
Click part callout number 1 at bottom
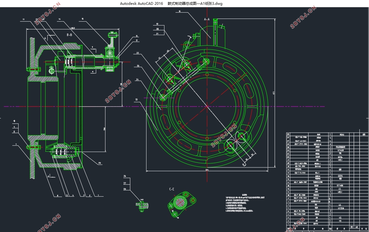[x=98, y=195]
